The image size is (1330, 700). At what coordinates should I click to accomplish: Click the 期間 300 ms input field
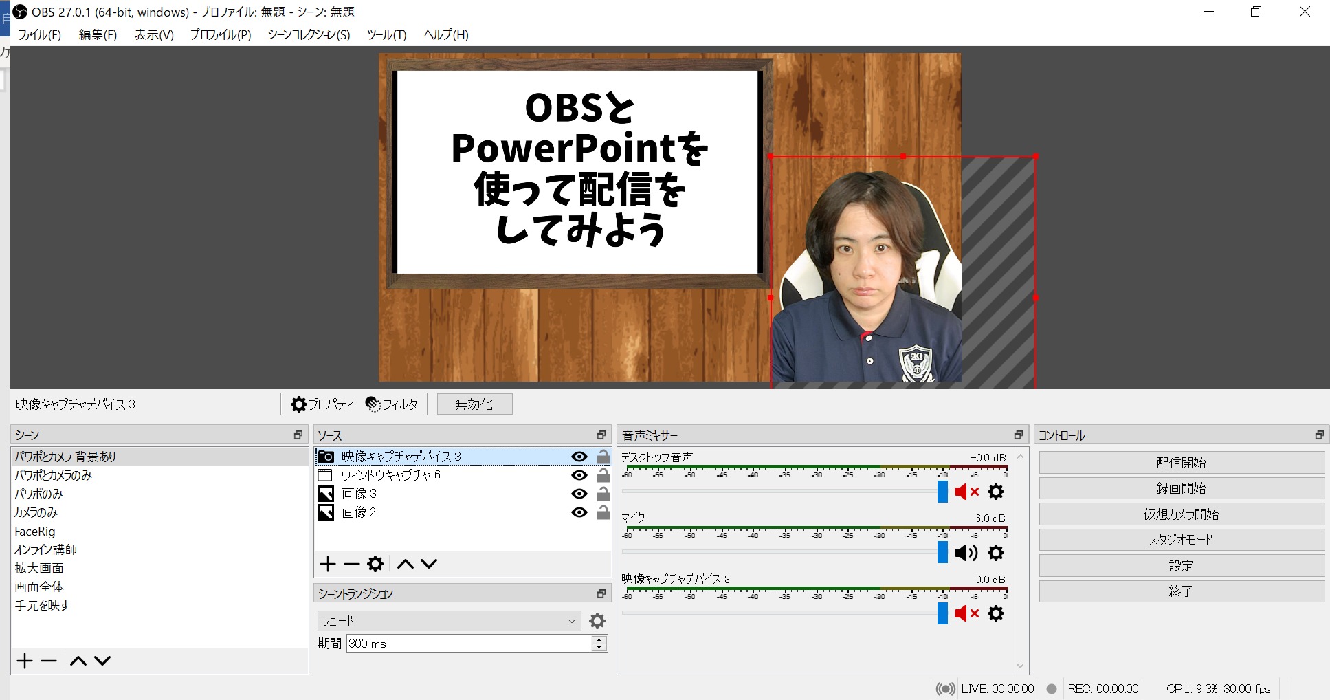(x=469, y=644)
